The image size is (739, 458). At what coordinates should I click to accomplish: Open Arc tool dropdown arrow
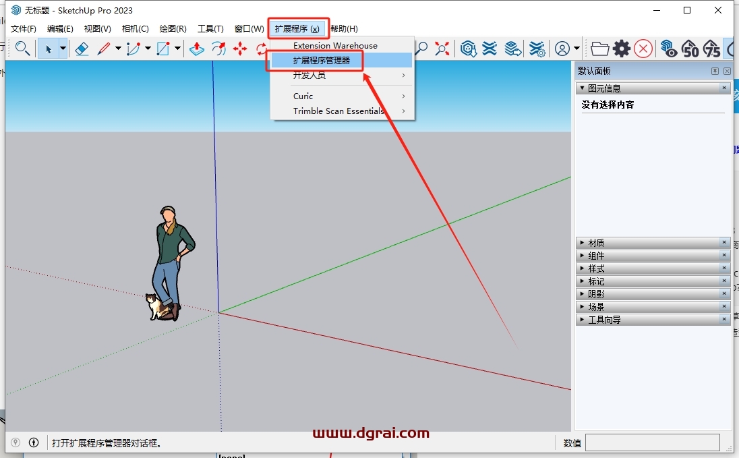pos(148,49)
